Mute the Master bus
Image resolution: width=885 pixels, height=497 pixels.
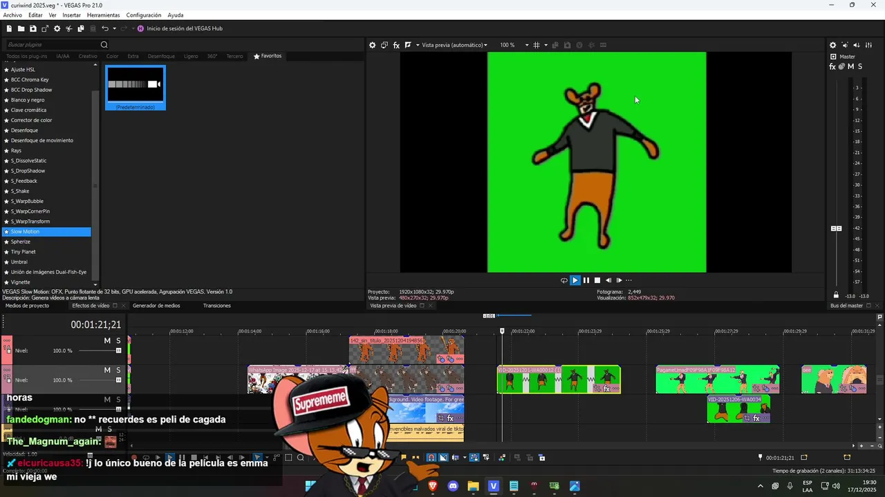pos(850,66)
